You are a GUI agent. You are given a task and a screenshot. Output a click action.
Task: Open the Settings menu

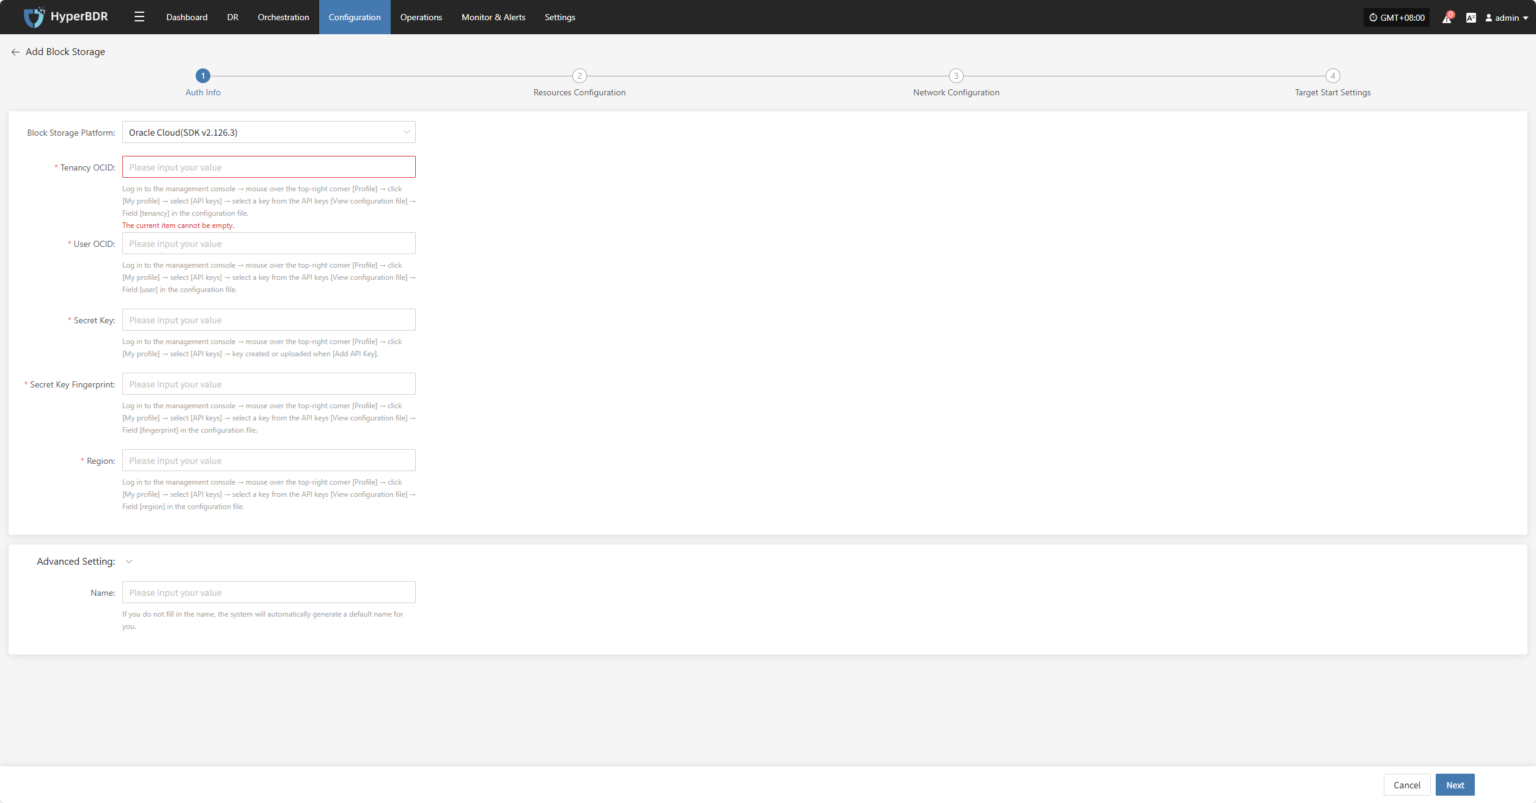pos(560,17)
